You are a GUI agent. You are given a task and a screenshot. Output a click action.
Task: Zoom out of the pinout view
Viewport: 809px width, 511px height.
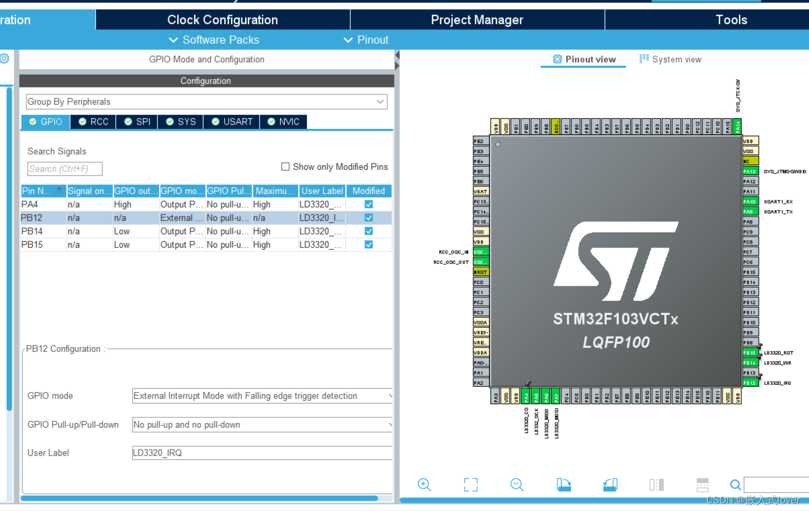517,485
